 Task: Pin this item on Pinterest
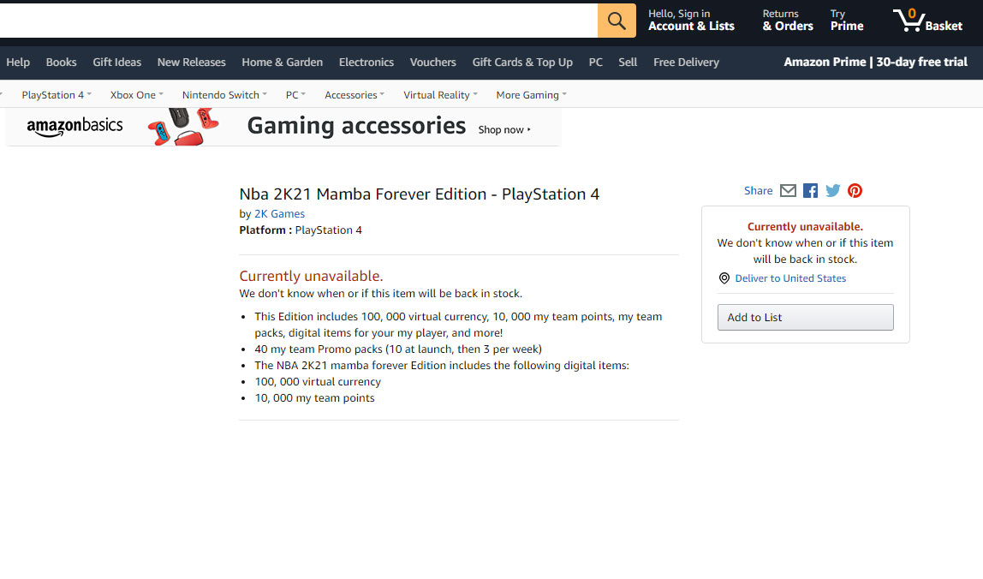[855, 191]
